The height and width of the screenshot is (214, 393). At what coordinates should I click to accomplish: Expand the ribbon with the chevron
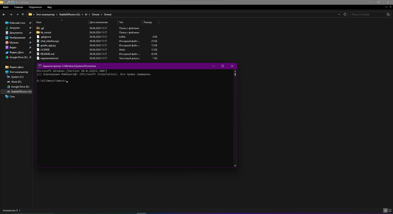click(386, 7)
